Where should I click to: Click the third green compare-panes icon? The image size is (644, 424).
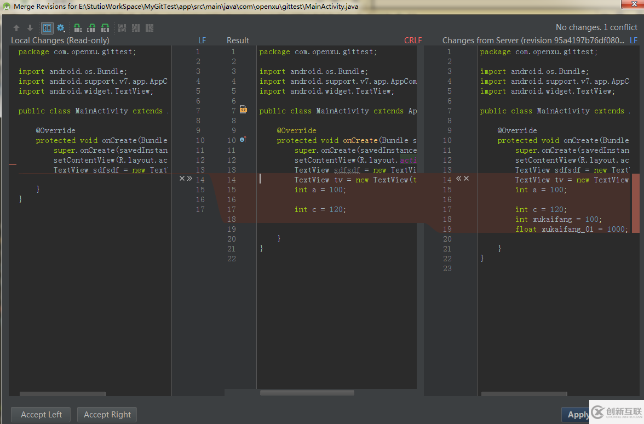point(105,28)
